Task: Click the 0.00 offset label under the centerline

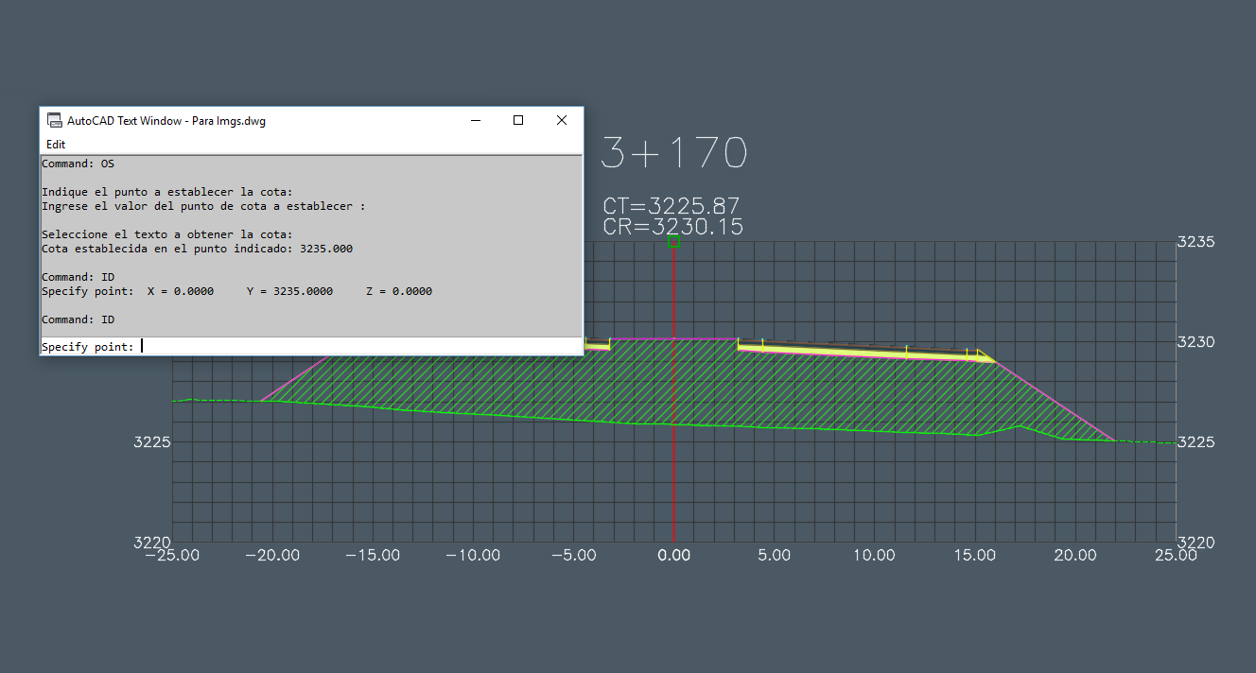Action: click(673, 556)
